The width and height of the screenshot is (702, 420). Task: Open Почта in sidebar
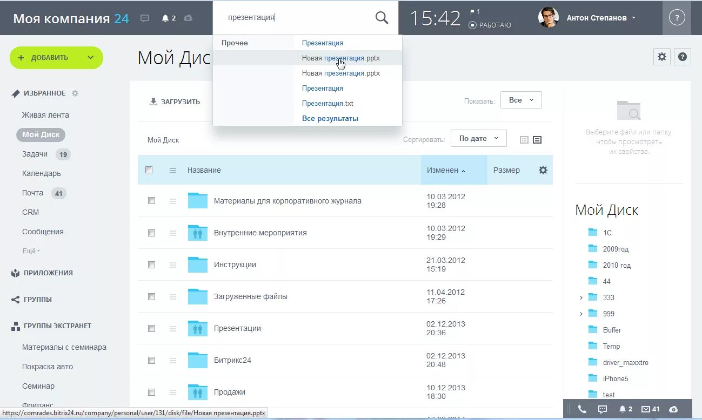32,193
